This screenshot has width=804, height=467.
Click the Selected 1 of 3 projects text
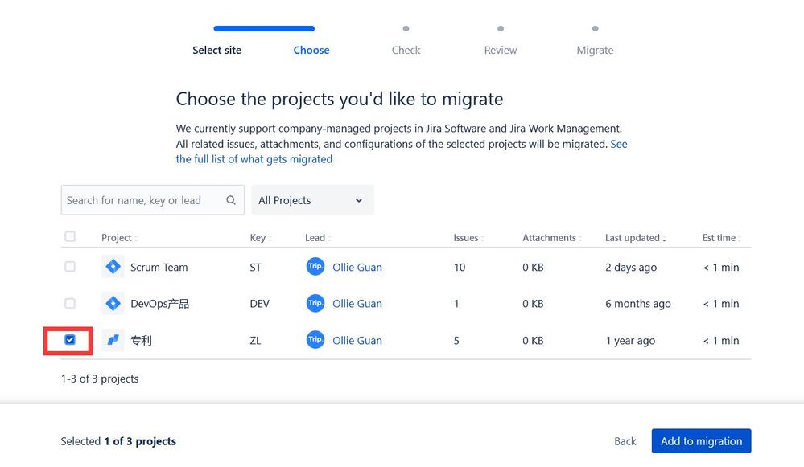click(118, 441)
